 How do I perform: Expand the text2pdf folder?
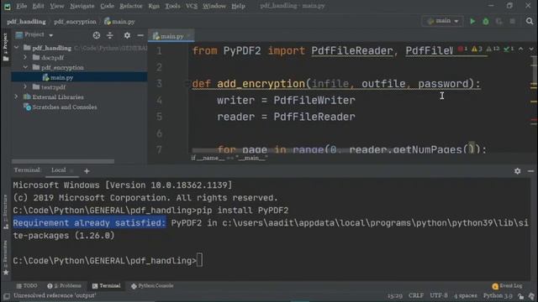point(25,87)
